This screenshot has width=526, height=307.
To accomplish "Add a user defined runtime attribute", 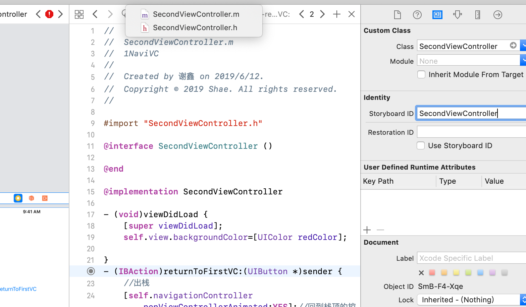I will [x=367, y=230].
